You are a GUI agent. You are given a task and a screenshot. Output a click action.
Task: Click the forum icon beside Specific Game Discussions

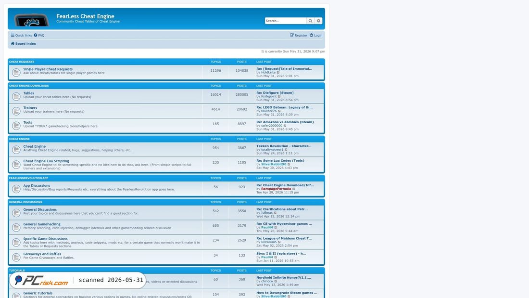click(x=16, y=242)
